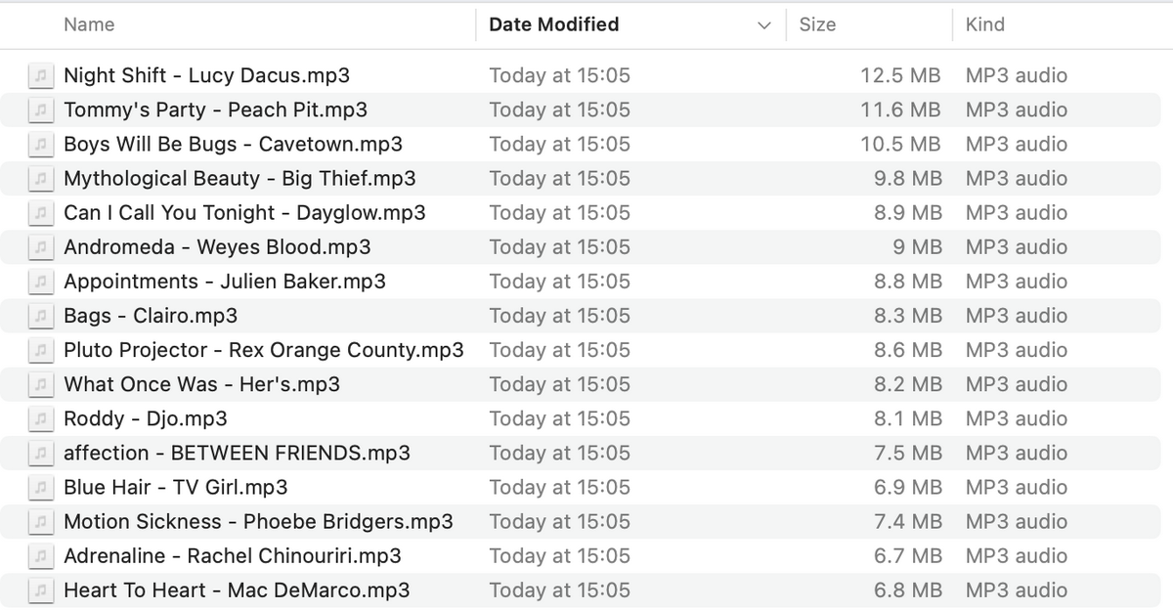Click the Heart To Heart file icon
1173x611 pixels.
(41, 590)
